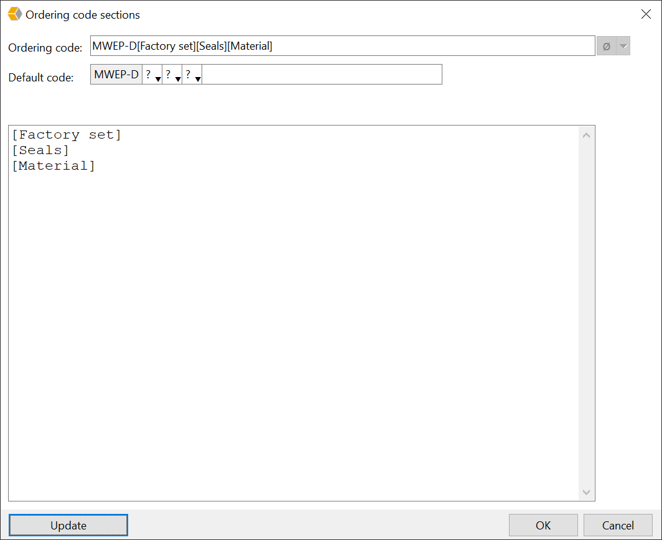Dismiss the dialog with the Cancel button
The image size is (662, 540).
(618, 525)
